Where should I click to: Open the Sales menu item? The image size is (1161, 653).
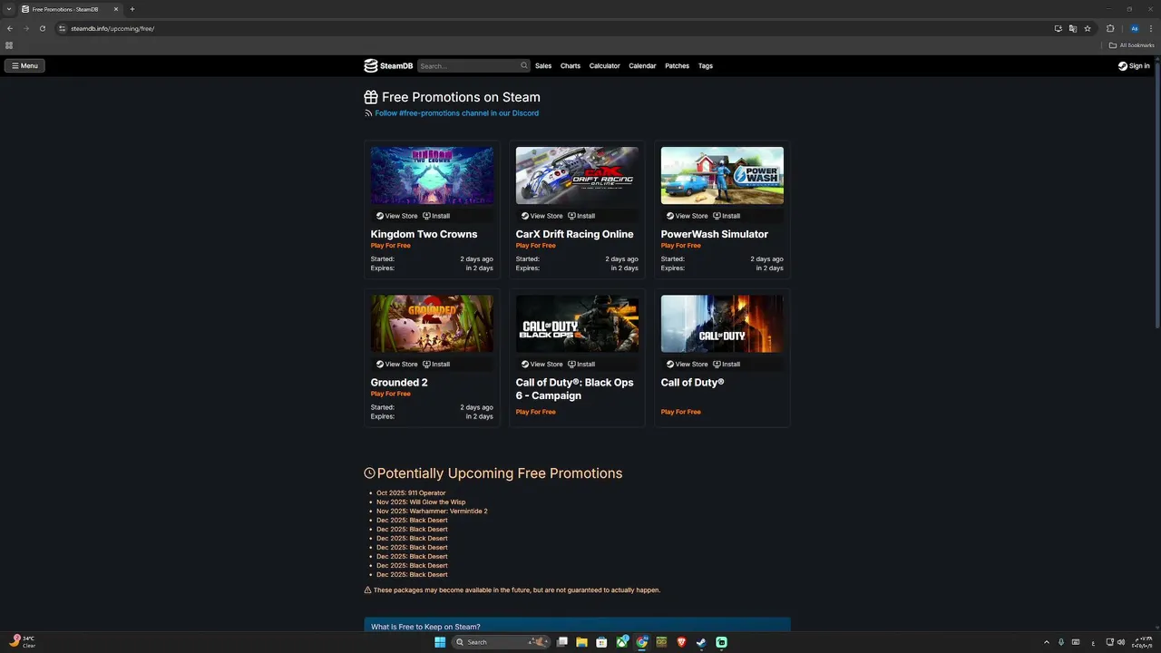pos(543,65)
